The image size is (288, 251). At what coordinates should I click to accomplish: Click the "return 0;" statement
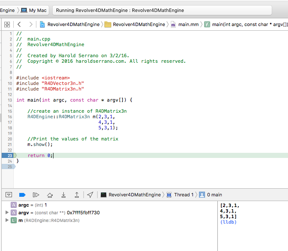[40, 155]
